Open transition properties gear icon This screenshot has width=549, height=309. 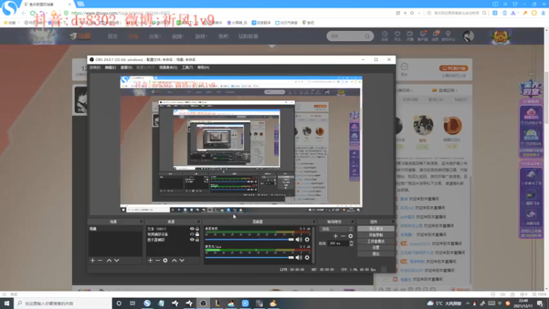[351, 236]
